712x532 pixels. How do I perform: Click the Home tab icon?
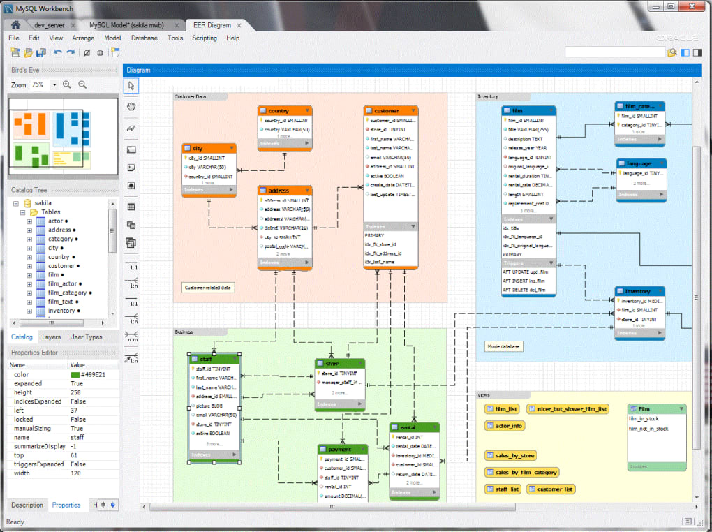coord(15,24)
